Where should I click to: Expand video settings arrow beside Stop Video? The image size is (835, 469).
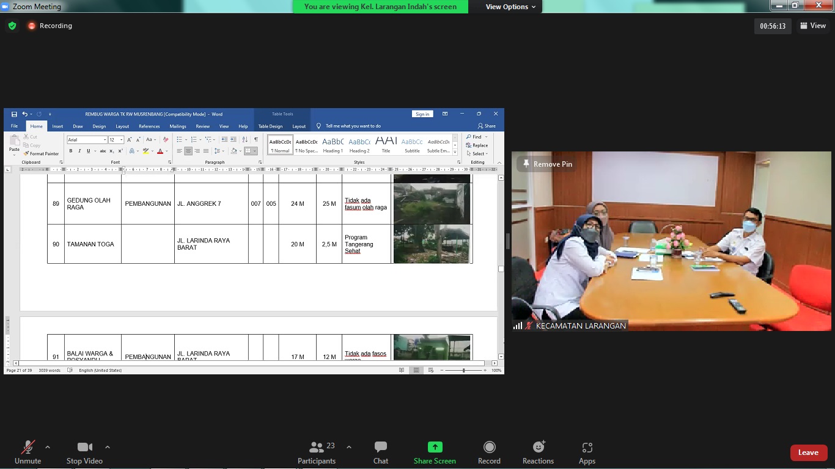pos(108,447)
